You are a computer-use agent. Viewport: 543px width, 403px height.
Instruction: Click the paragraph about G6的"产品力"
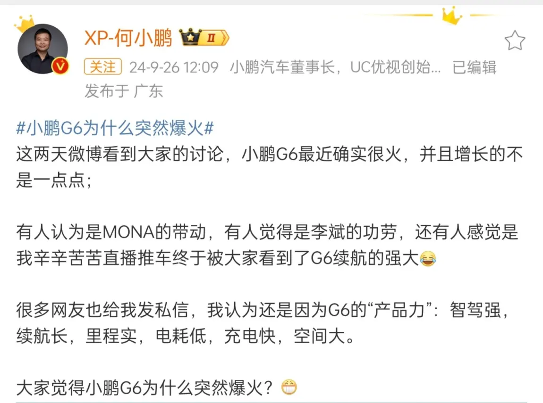tap(262, 323)
